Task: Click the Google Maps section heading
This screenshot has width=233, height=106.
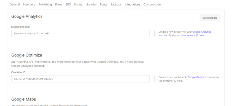Action: point(24,99)
